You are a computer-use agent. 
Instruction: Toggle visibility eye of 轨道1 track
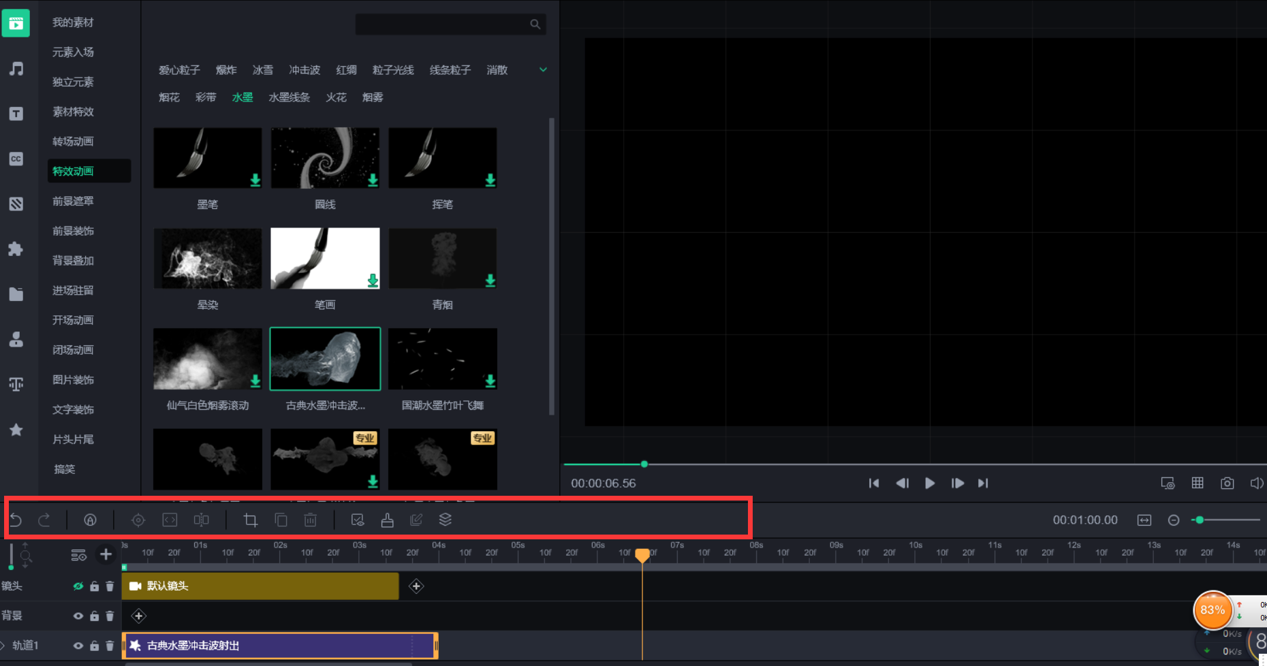click(x=78, y=646)
